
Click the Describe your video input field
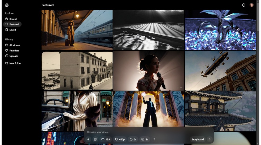138,132
